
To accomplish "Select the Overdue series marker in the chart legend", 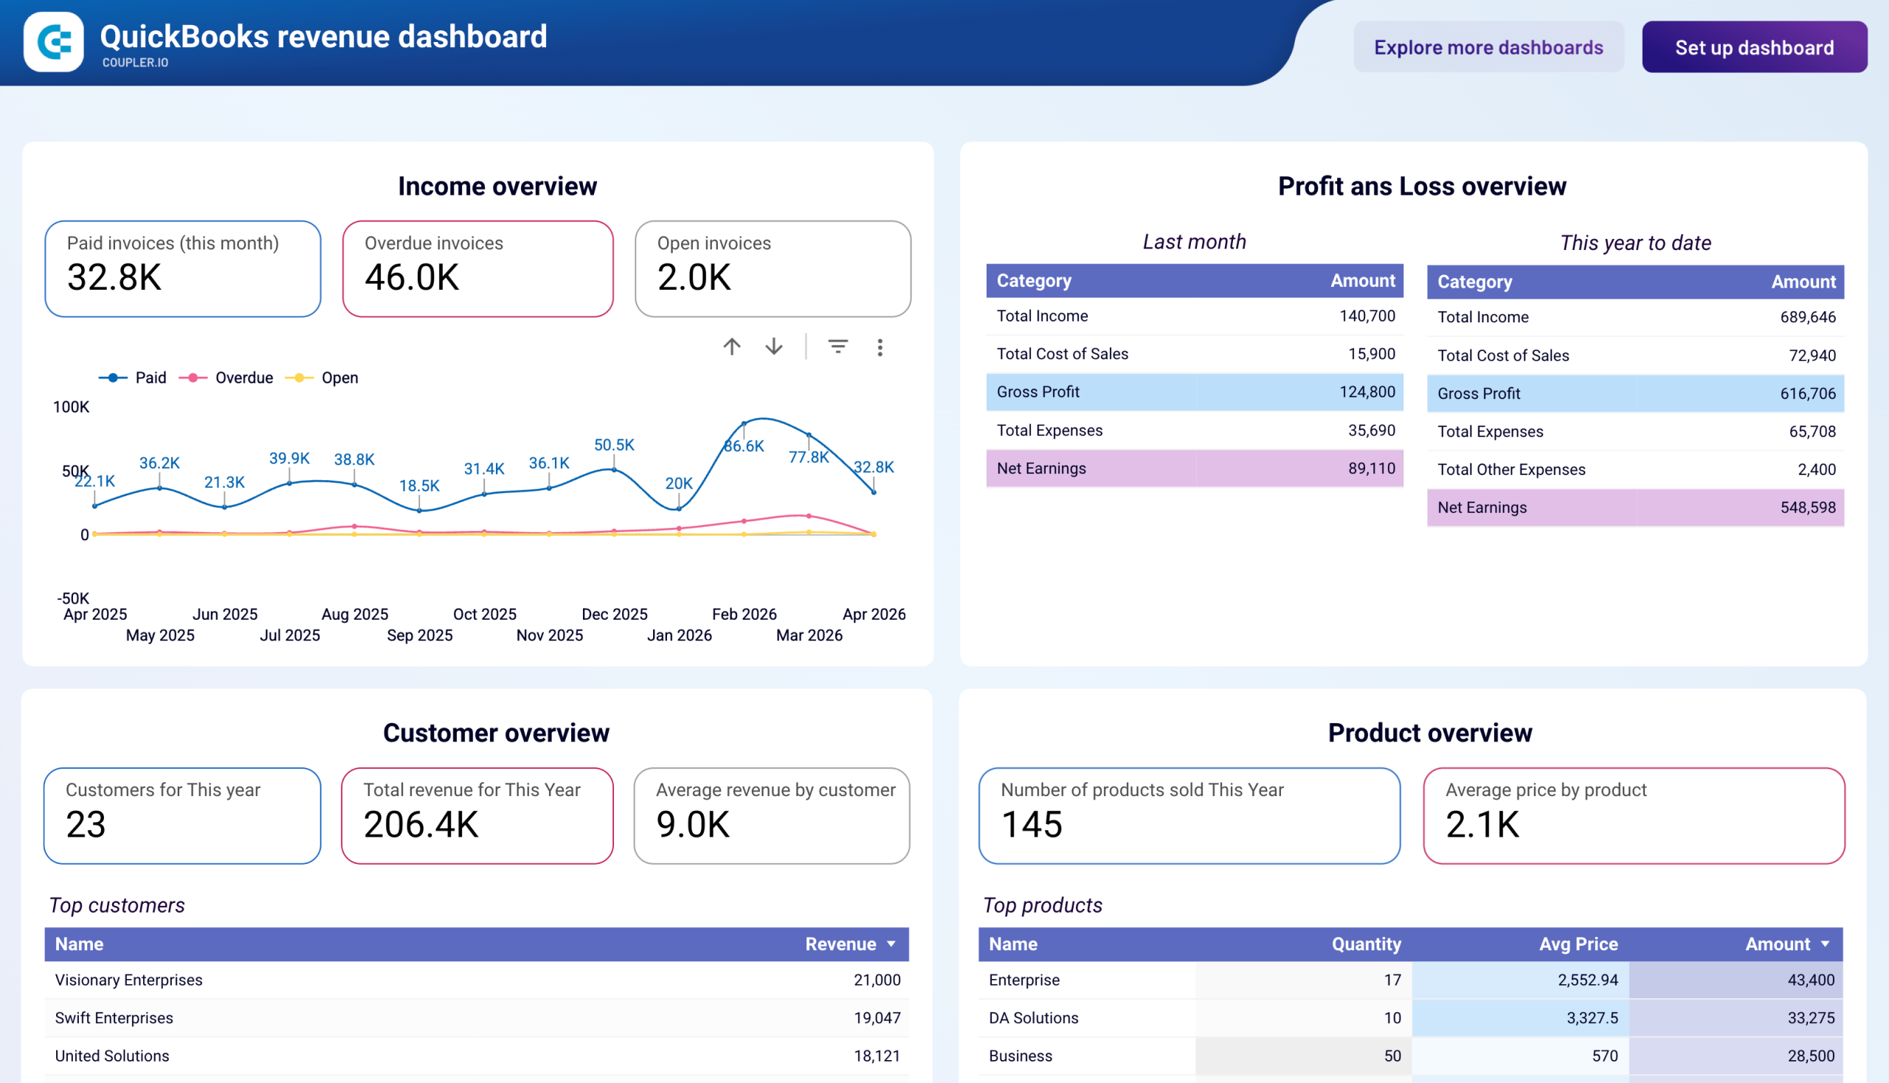I will [193, 378].
